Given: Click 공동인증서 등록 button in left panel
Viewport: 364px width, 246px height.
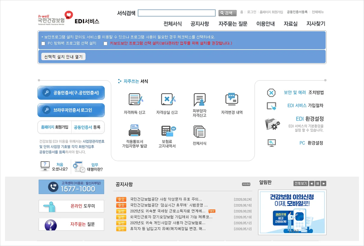Looking at the screenshot, I should pos(87,127).
